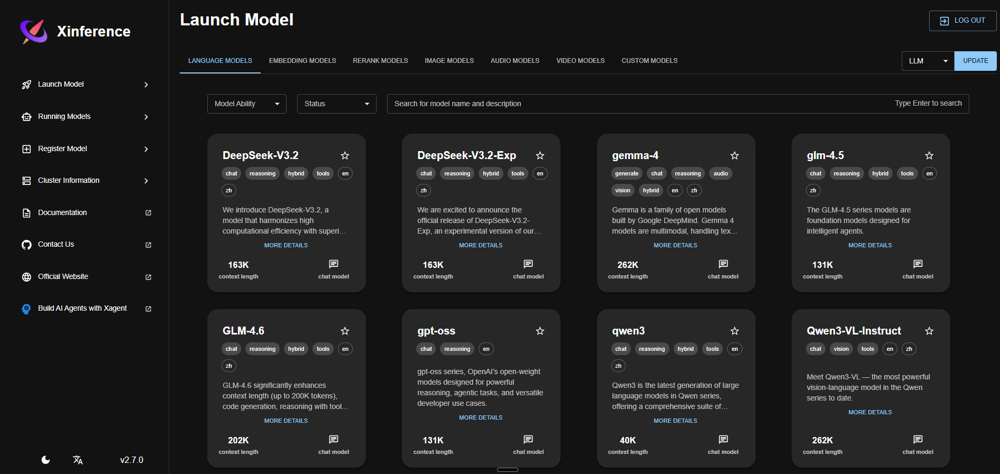Click the "262K" context length on gemma-4 card
The image size is (1000, 474).
[x=628, y=265]
